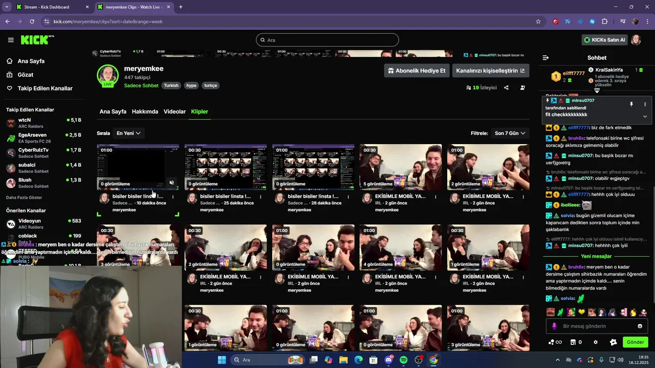Open options for the 25 dakika önce clip
This screenshot has height=368, width=655.
[260, 196]
